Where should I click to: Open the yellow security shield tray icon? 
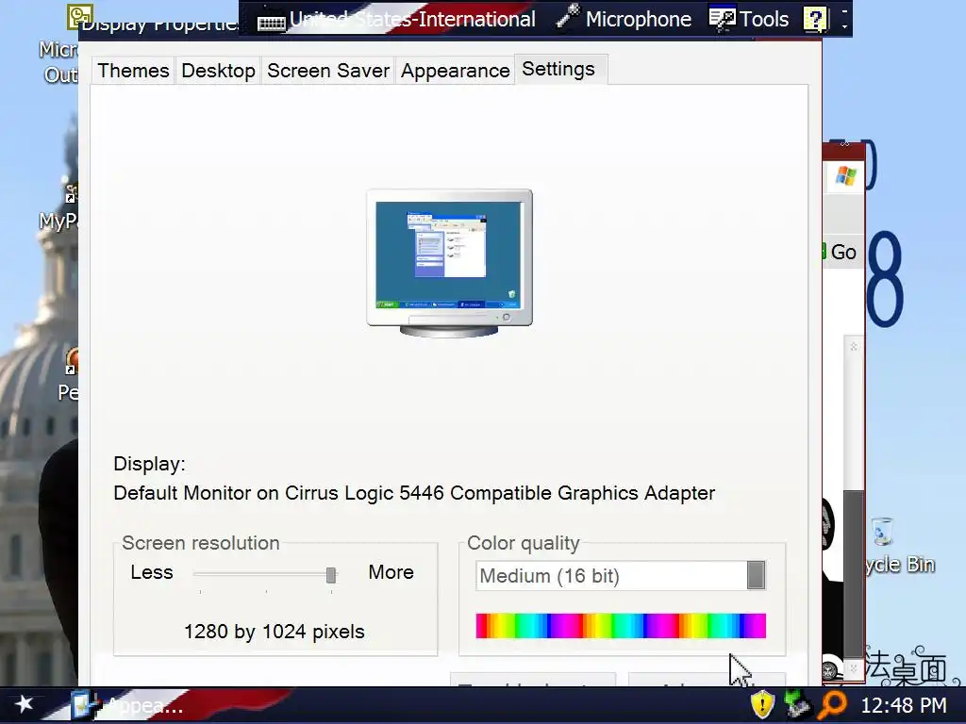point(762,704)
